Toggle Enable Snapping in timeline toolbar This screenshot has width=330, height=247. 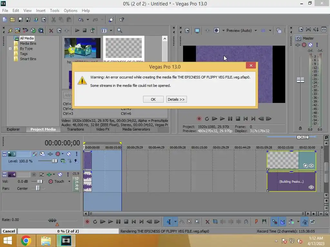tap(275, 222)
